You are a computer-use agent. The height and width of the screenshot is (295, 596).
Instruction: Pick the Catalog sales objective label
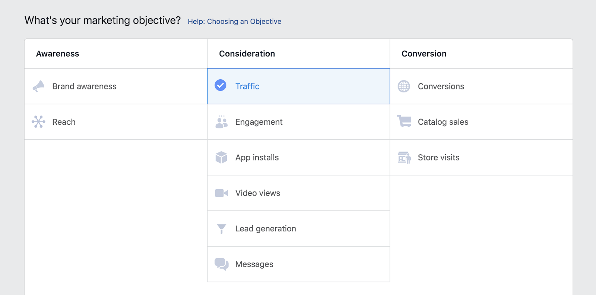[443, 122]
